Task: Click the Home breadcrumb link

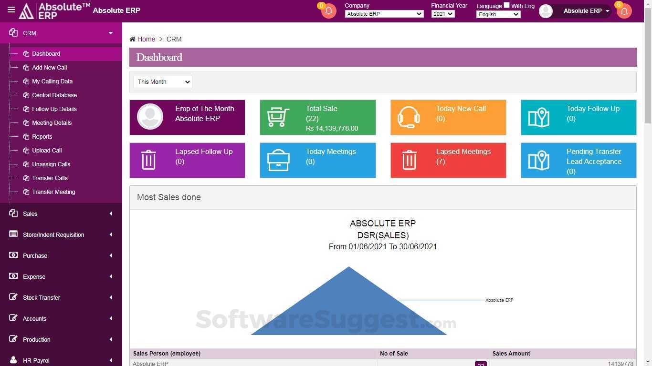Action: pyautogui.click(x=146, y=39)
